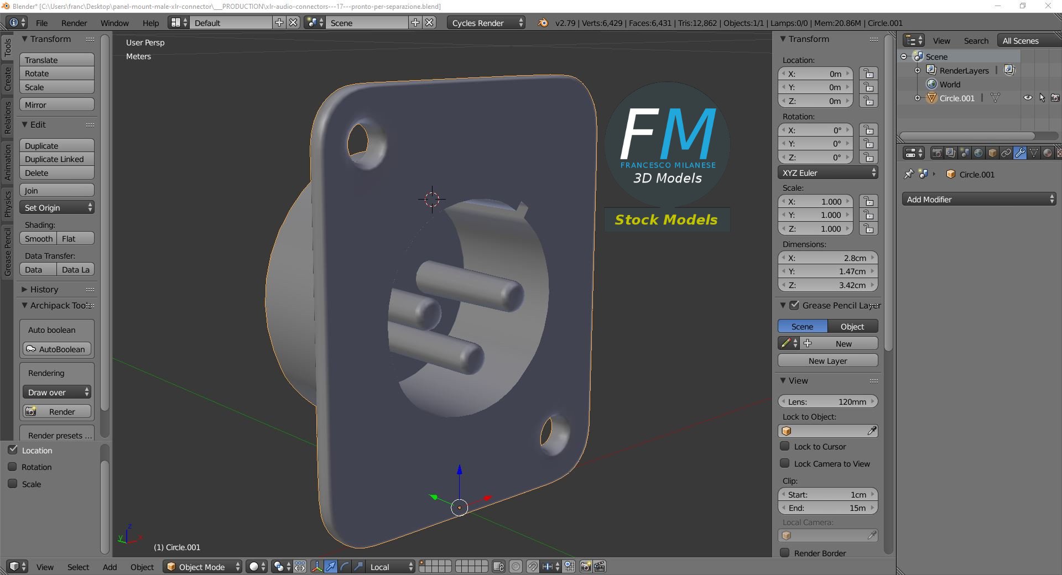Switch to the Create tab

coord(8,79)
